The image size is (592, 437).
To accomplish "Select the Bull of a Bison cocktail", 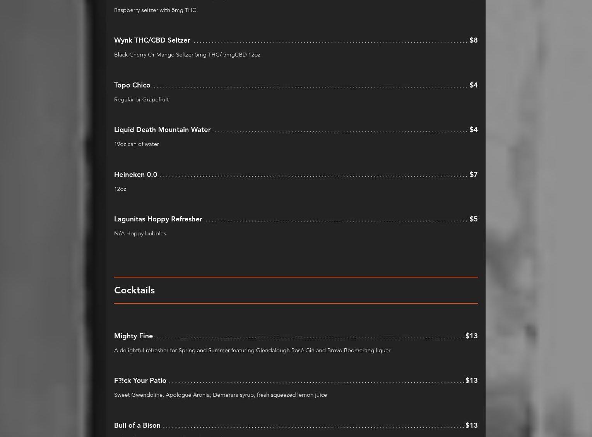I will pyautogui.click(x=137, y=425).
